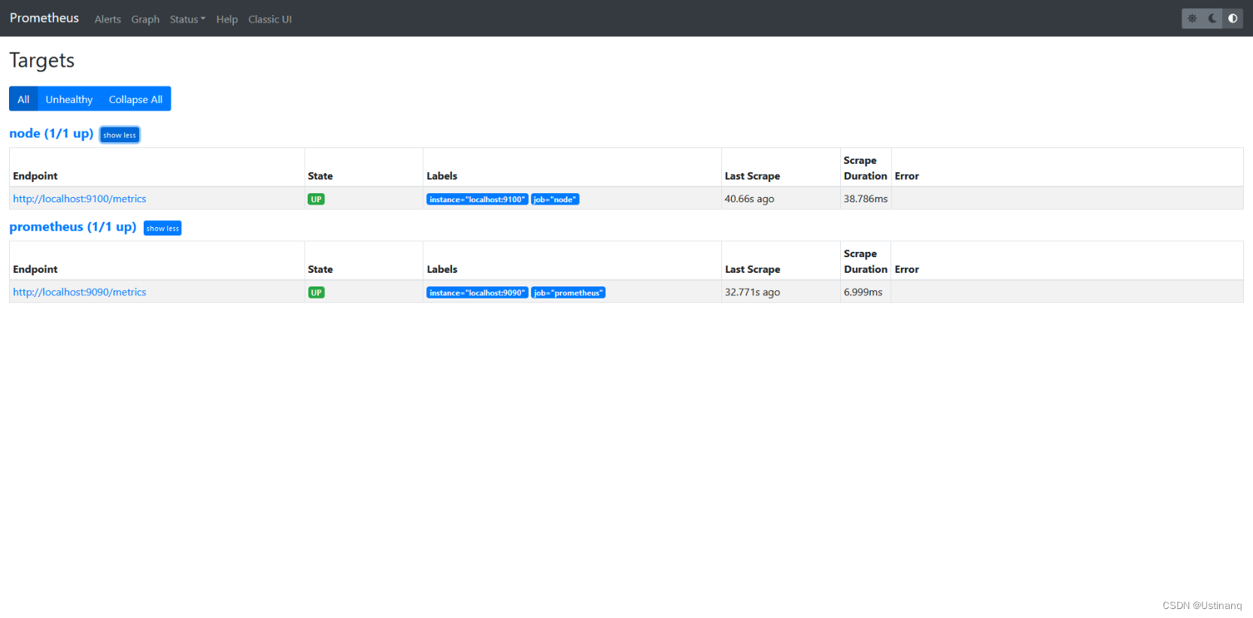Select the auto contrast theme icon
The image size is (1253, 618).
click(x=1233, y=19)
